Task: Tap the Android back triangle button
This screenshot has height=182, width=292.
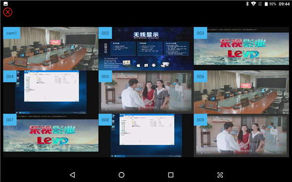Action: 72,175
